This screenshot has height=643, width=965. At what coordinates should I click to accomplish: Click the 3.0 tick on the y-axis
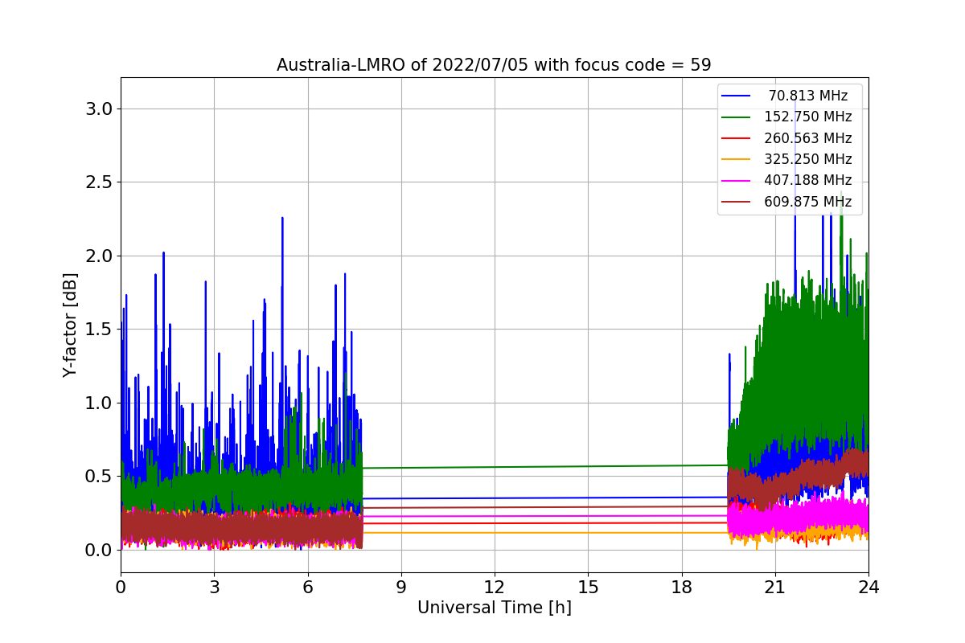coord(99,109)
